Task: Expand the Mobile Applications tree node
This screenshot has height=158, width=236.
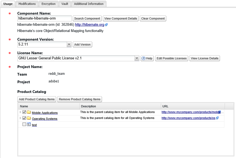Action: [x=20, y=112]
